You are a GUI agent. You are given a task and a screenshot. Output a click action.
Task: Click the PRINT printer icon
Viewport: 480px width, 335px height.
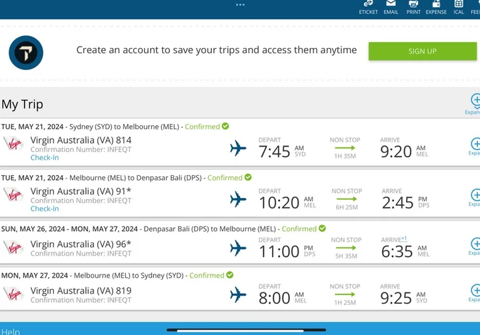coord(413,4)
